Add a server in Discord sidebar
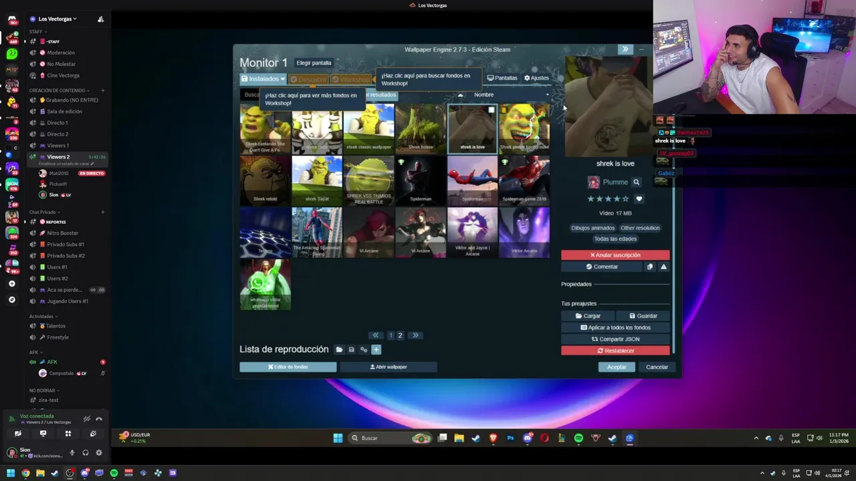 coord(11,284)
